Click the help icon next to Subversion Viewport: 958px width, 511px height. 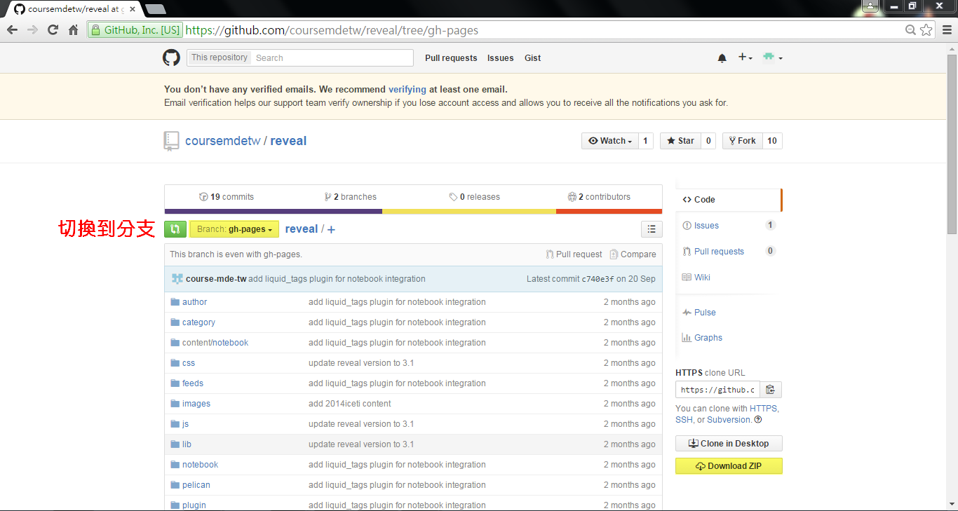(758, 420)
